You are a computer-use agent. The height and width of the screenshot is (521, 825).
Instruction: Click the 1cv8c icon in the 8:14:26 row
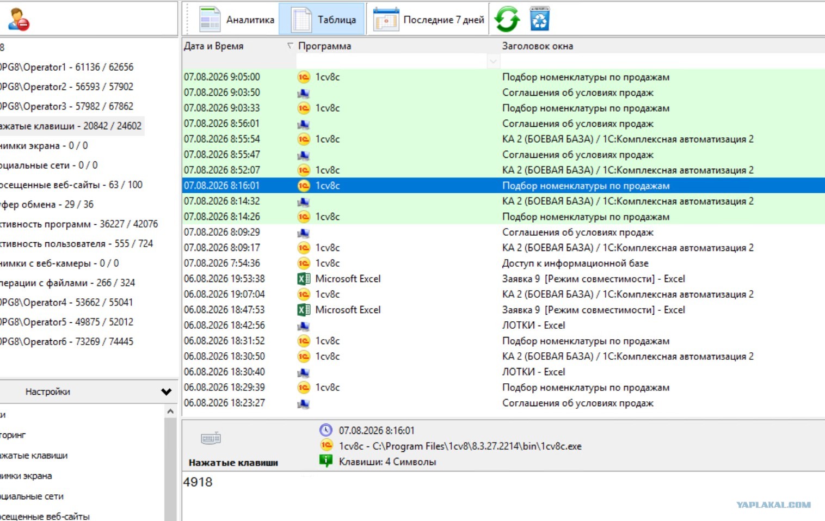[x=304, y=217]
